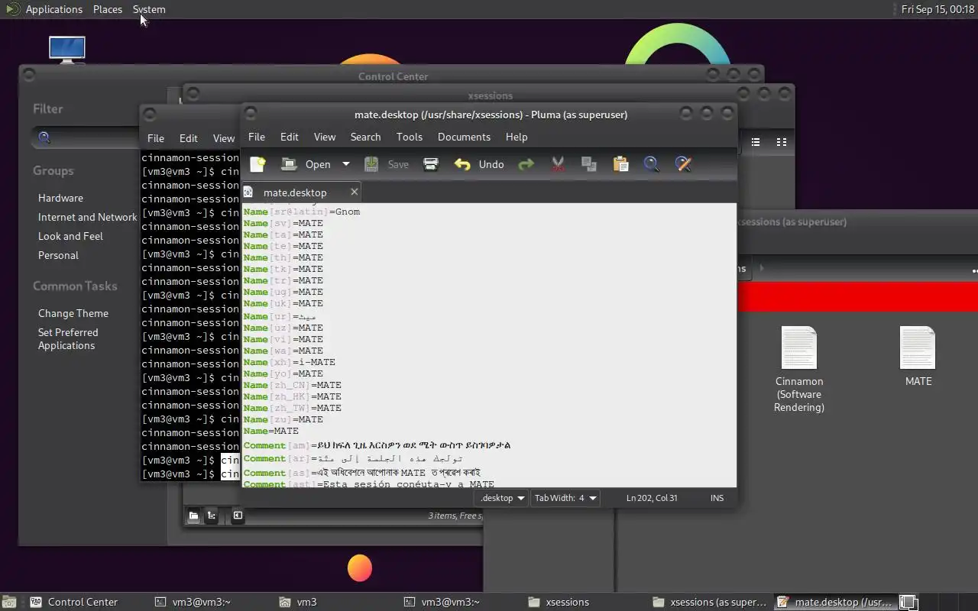Click the Open file button in Pluma
The height and width of the screenshot is (611, 978).
point(306,164)
